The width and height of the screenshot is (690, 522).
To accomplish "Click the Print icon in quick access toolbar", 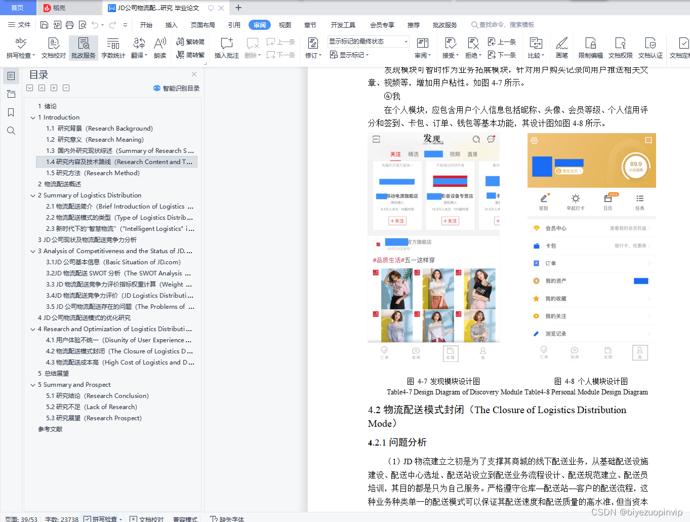I will tap(69, 25).
